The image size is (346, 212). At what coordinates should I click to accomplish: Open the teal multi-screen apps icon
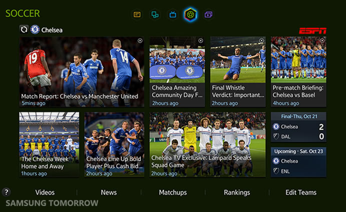155,15
